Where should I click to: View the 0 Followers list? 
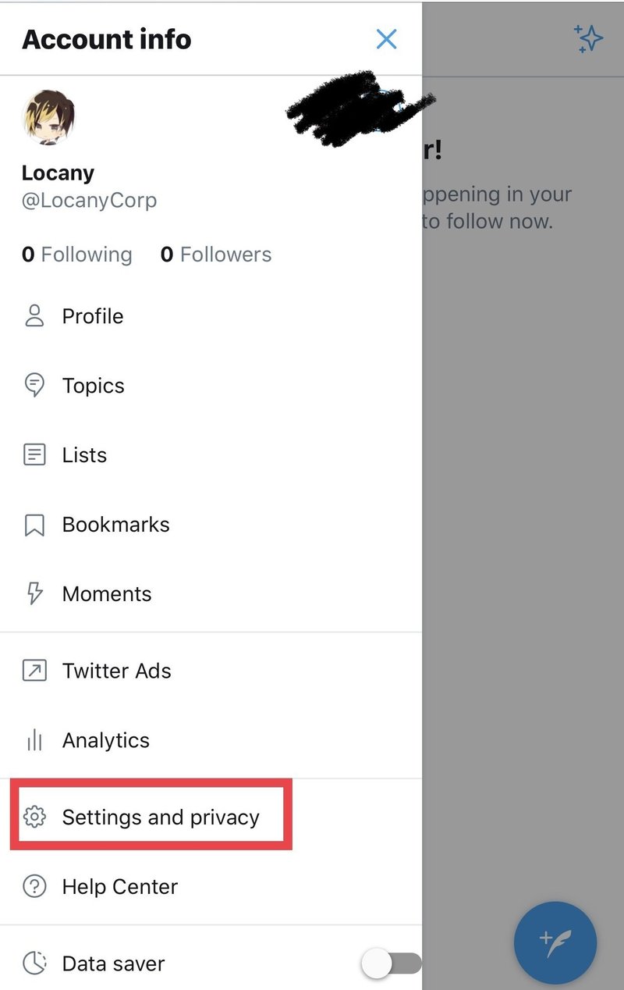coord(216,255)
